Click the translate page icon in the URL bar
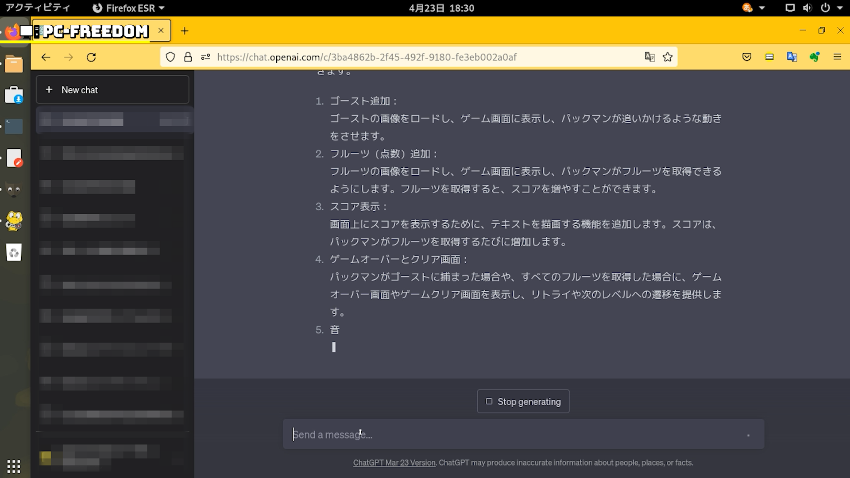This screenshot has width=850, height=478. coord(649,57)
